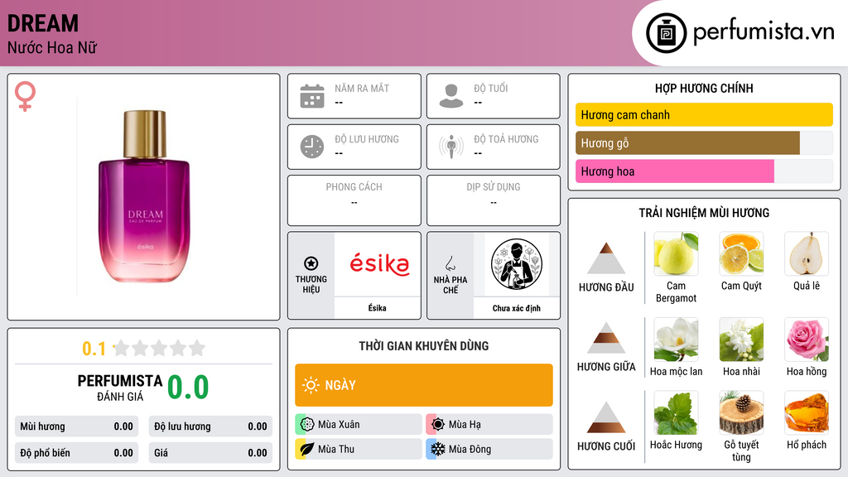This screenshot has height=477, width=848.
Task: Click the 0.1 star rating value
Action: [x=94, y=349]
